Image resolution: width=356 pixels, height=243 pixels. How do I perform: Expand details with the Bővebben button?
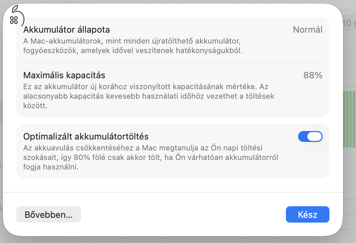pyautogui.click(x=48, y=214)
